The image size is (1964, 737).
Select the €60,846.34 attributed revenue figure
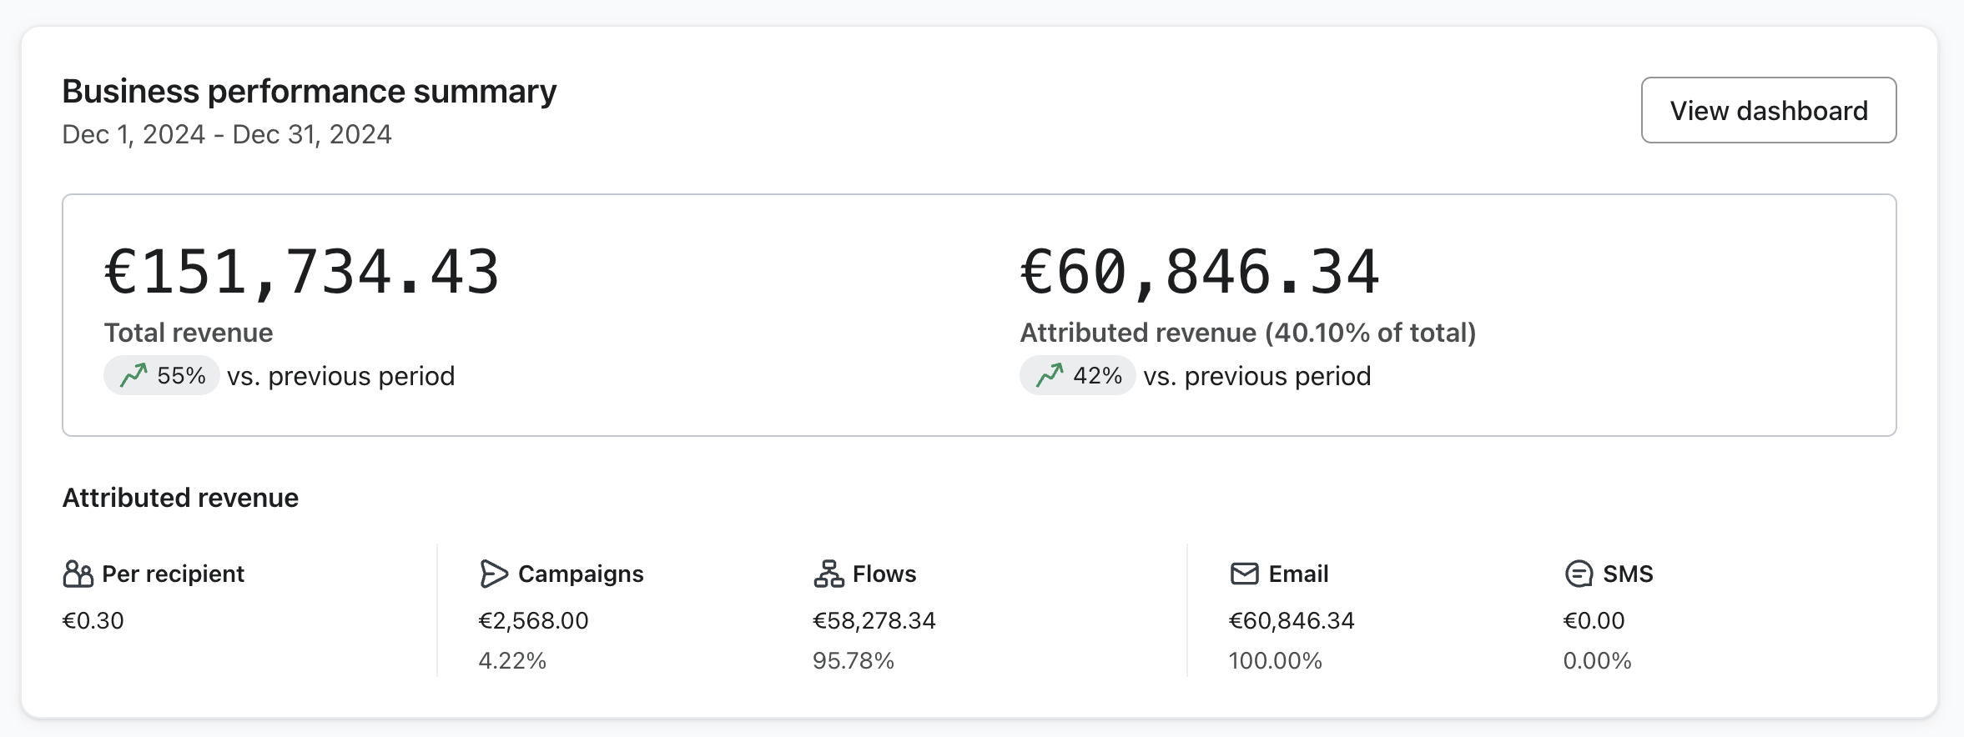pyautogui.click(x=1200, y=273)
